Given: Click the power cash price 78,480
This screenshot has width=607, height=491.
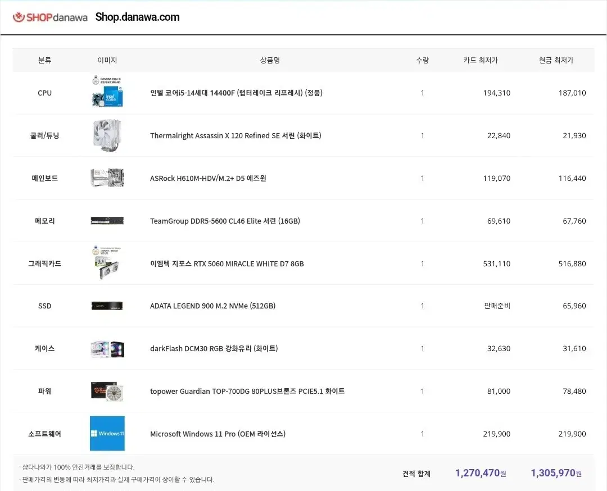Looking at the screenshot, I should point(574,391).
